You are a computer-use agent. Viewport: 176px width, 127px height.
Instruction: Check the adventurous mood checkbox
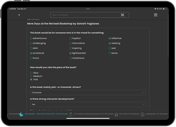point(31,38)
